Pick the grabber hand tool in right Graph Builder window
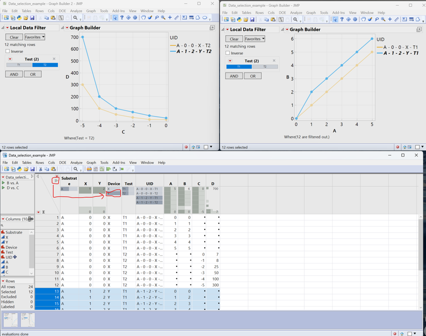 (363, 19)
